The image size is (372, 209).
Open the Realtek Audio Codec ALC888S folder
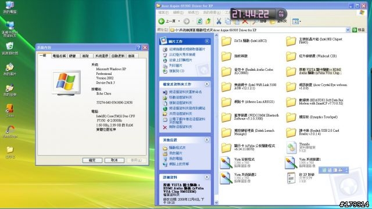pos(248,71)
